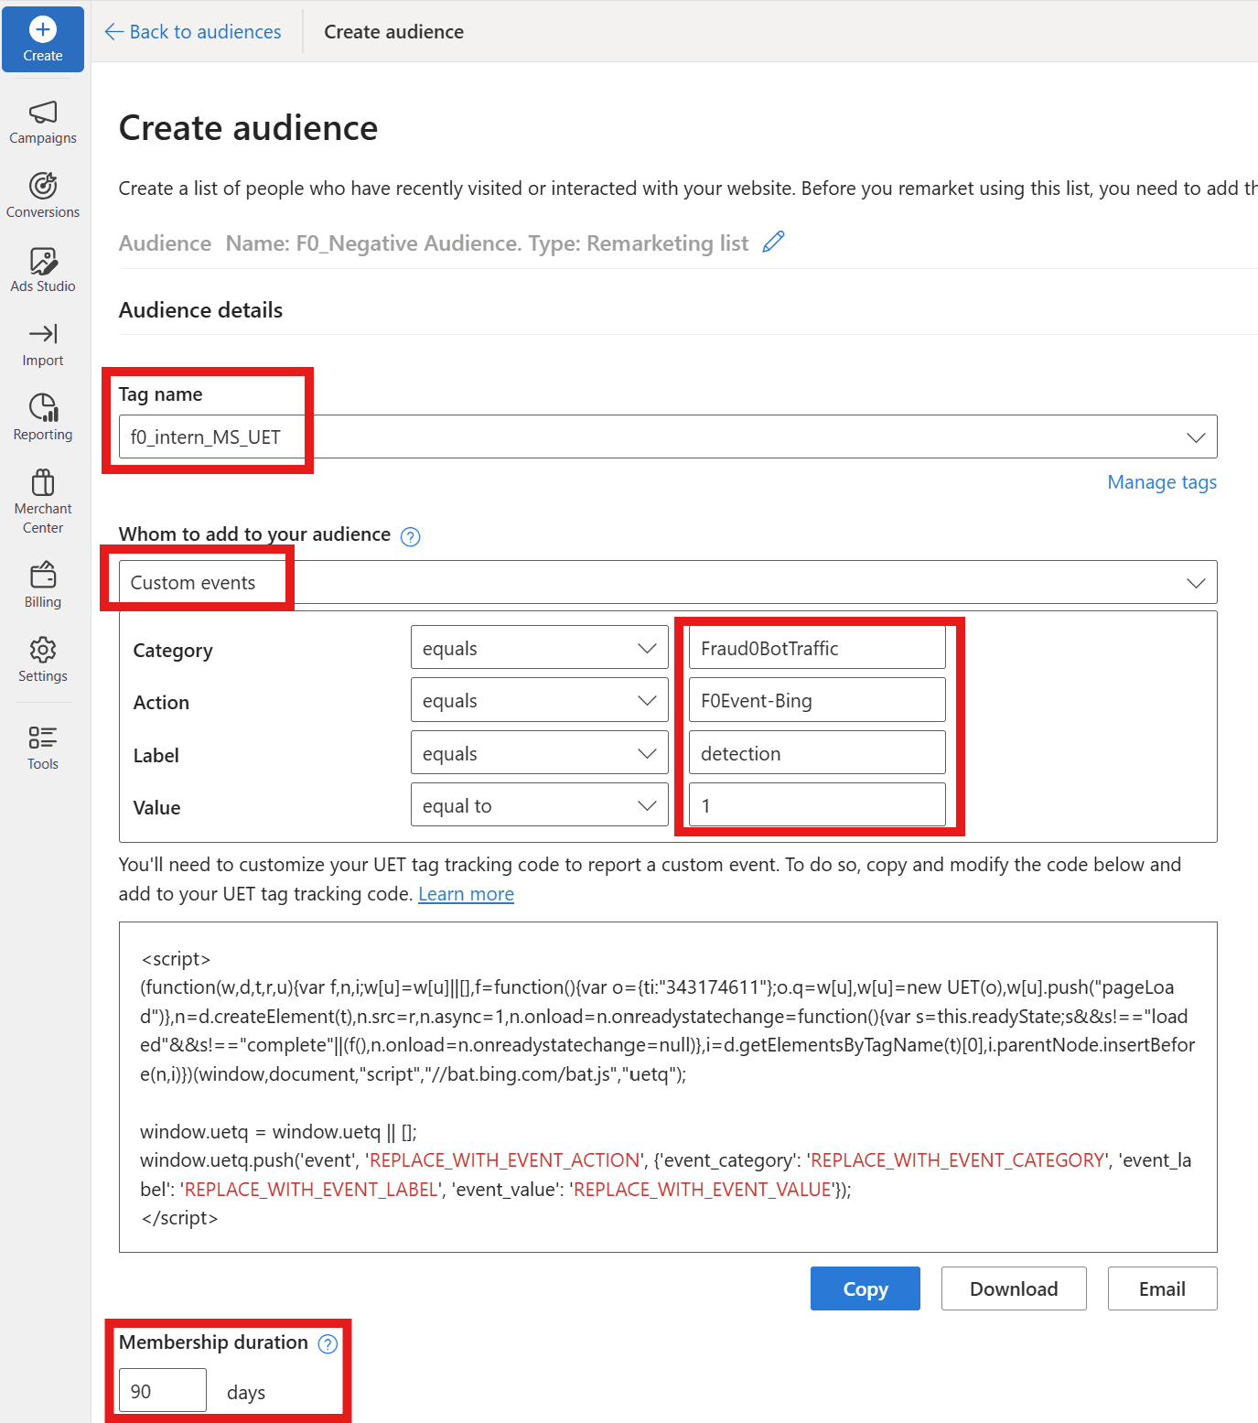Click 'REPLACE_WITH_EVENT_VALUE' placeholder text
The image size is (1258, 1423).
click(x=703, y=1191)
